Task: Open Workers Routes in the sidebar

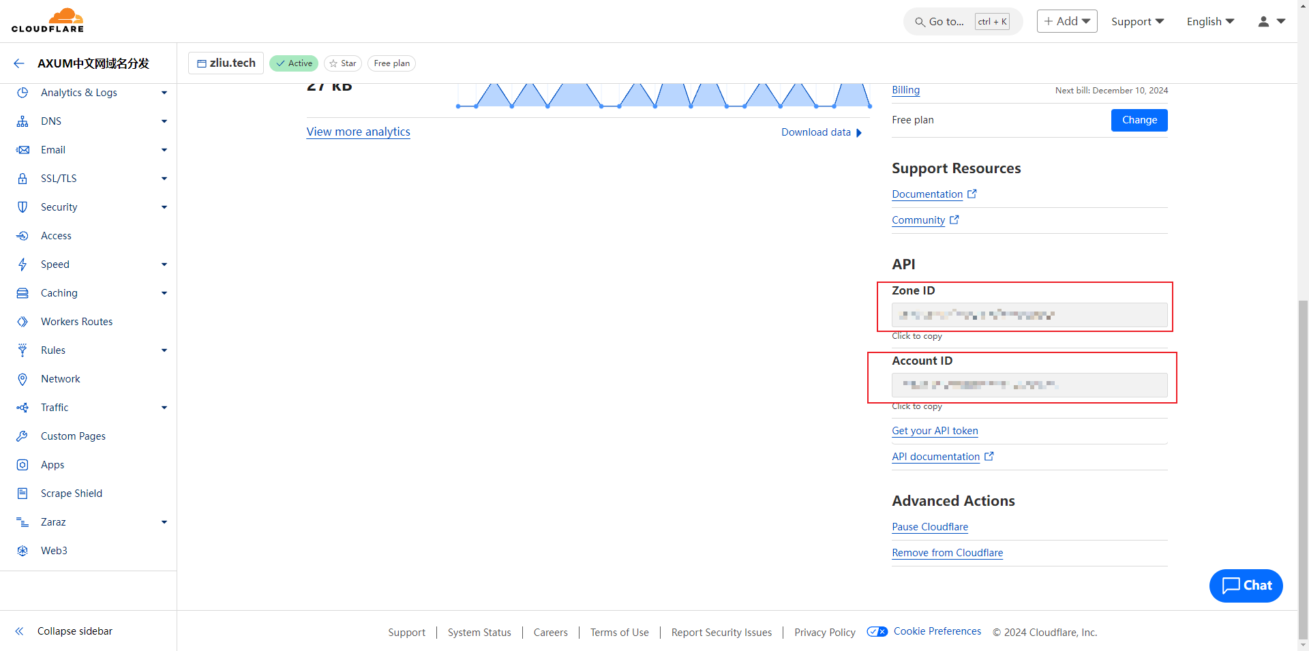Action: 76,322
